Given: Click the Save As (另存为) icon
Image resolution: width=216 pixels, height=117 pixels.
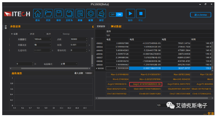Looking at the screenshot, I should tap(69, 13).
